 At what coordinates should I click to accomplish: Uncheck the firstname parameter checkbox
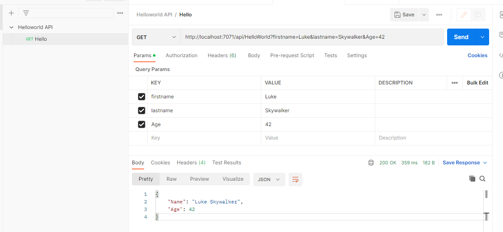tap(142, 97)
